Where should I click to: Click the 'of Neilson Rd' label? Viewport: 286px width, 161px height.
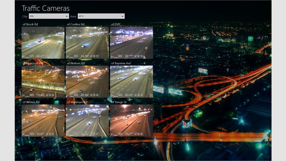[x=76, y=63]
